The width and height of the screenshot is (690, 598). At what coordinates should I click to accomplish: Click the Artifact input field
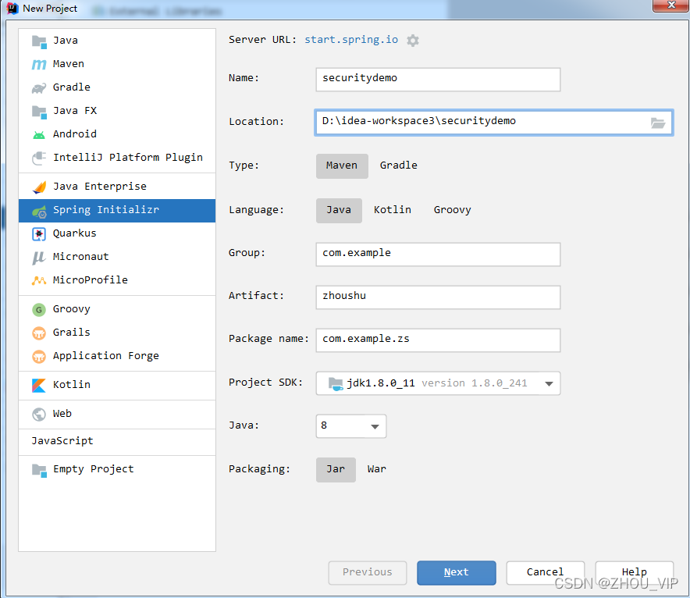coord(438,297)
